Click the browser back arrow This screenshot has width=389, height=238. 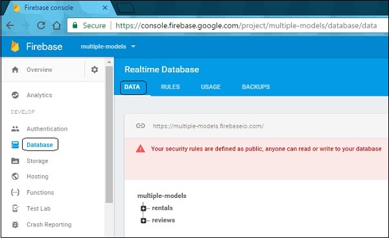coord(10,25)
